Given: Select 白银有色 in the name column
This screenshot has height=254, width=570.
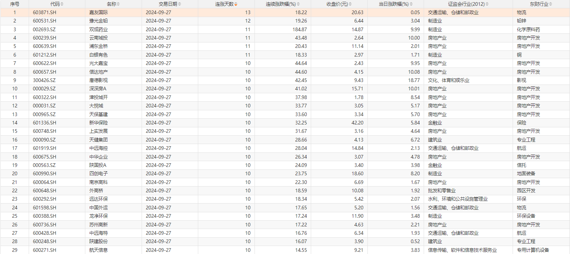Looking at the screenshot, I should 98,55.
